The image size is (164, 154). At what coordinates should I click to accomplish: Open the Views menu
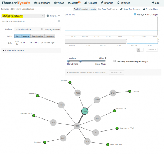click(59, 3)
